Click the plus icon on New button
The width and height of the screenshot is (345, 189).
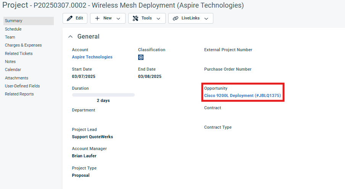coord(97,18)
